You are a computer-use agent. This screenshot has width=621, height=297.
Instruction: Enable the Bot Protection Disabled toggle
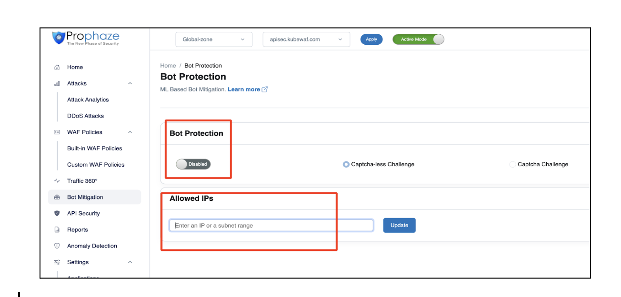pyautogui.click(x=193, y=164)
